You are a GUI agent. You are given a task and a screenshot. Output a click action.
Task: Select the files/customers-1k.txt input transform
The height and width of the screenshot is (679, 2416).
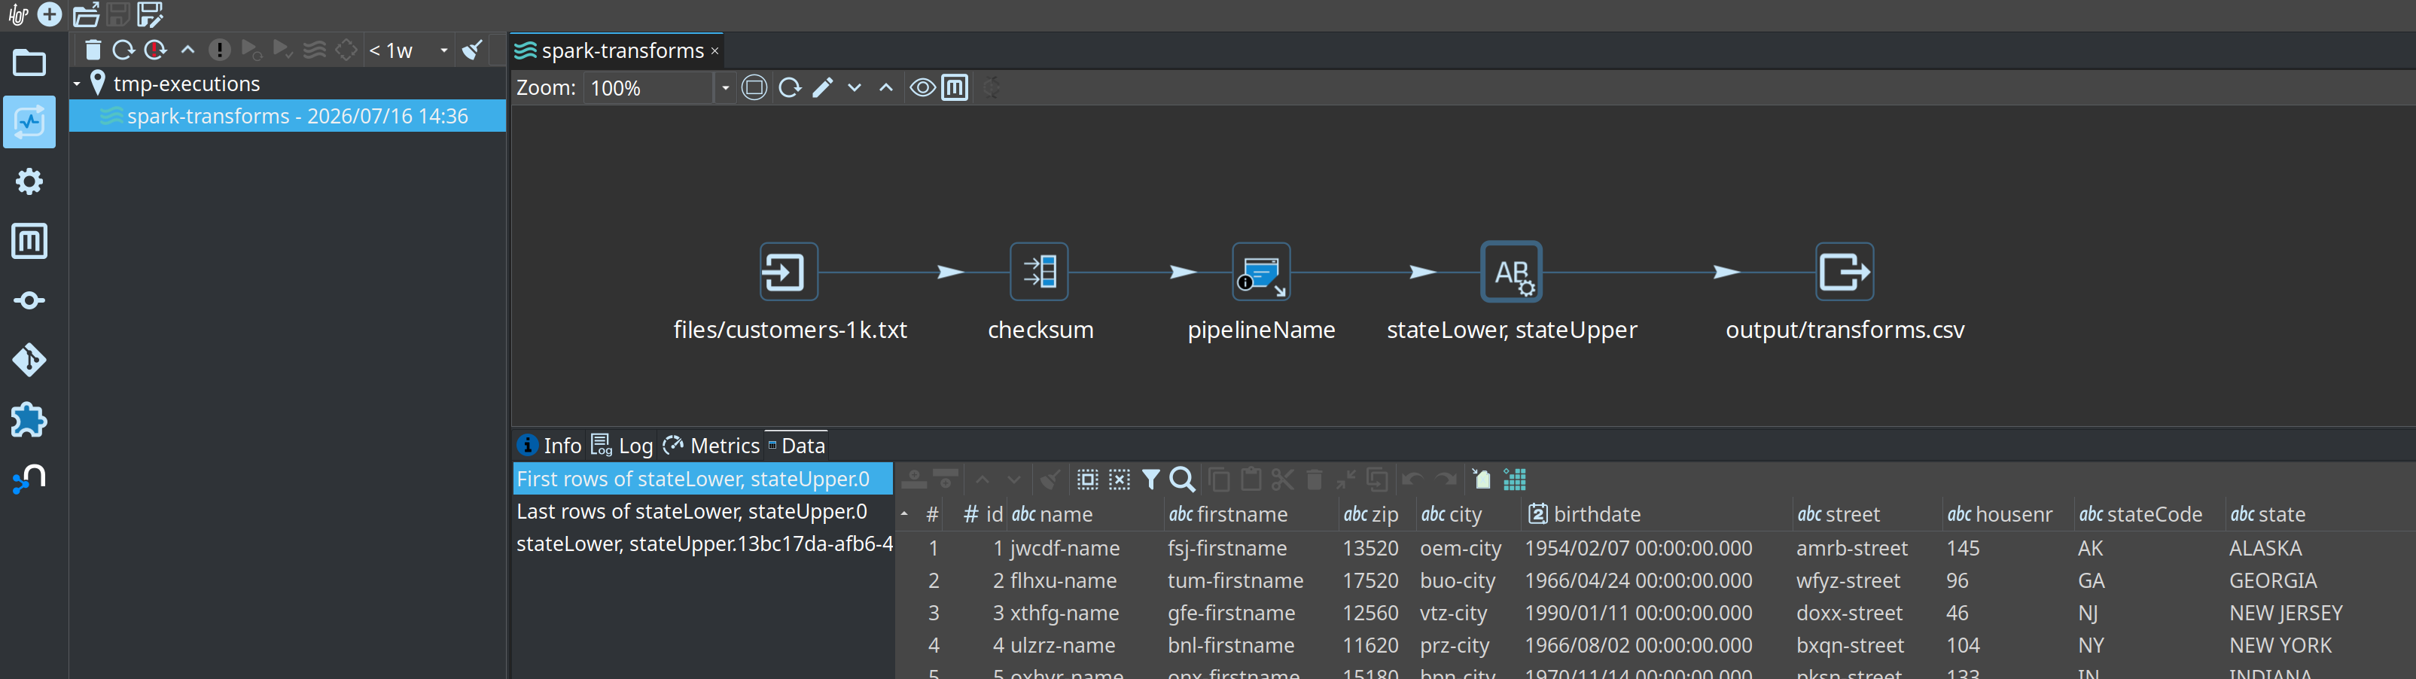[x=788, y=272]
